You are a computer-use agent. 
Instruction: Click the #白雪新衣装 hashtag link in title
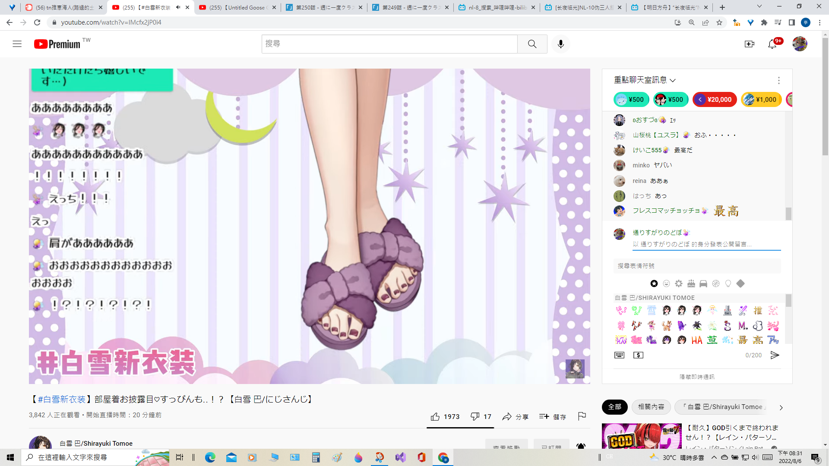pyautogui.click(x=61, y=400)
